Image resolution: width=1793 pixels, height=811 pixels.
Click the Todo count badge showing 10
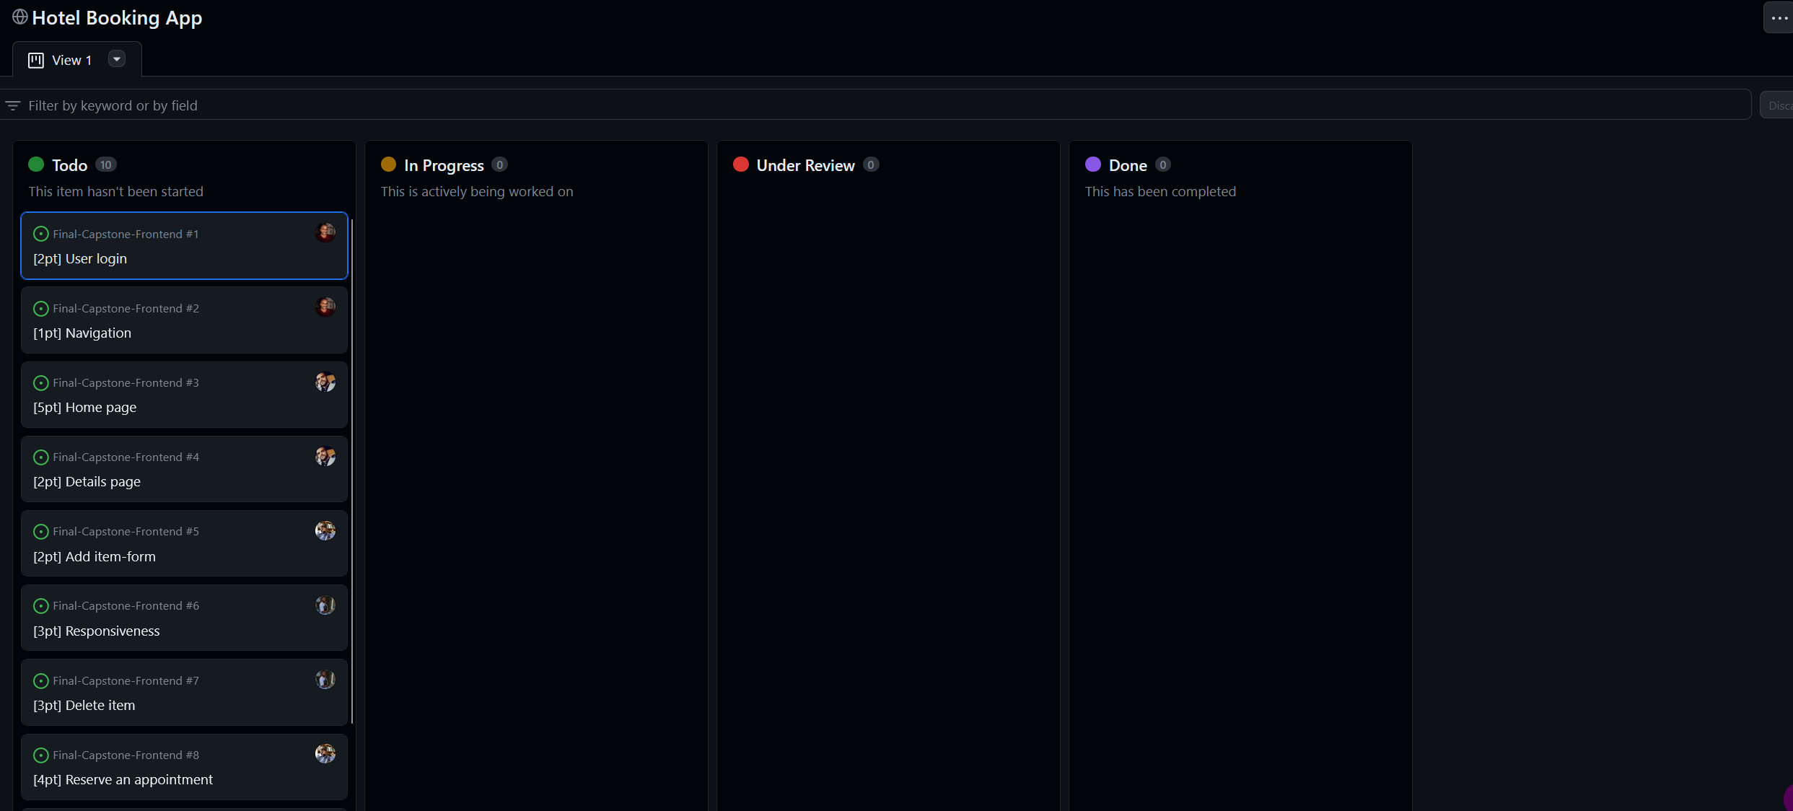pos(105,164)
